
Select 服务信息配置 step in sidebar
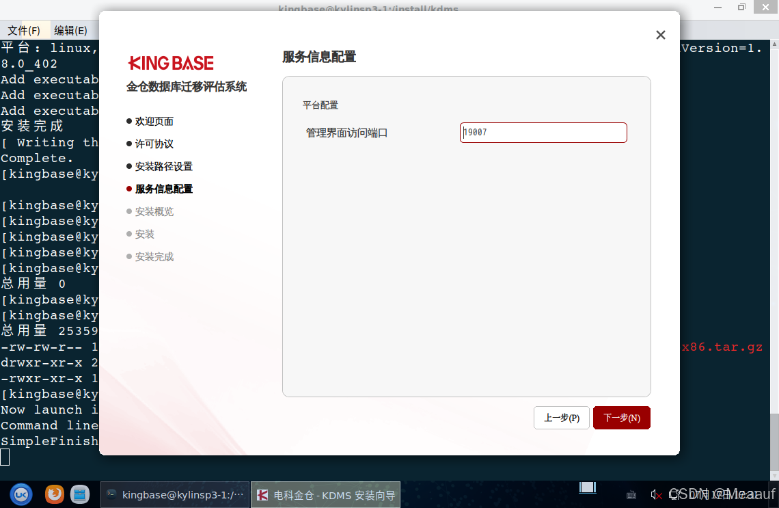tap(159, 189)
